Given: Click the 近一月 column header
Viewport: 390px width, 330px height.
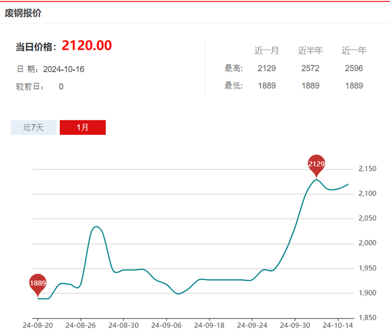Looking at the screenshot, I should pos(267,50).
